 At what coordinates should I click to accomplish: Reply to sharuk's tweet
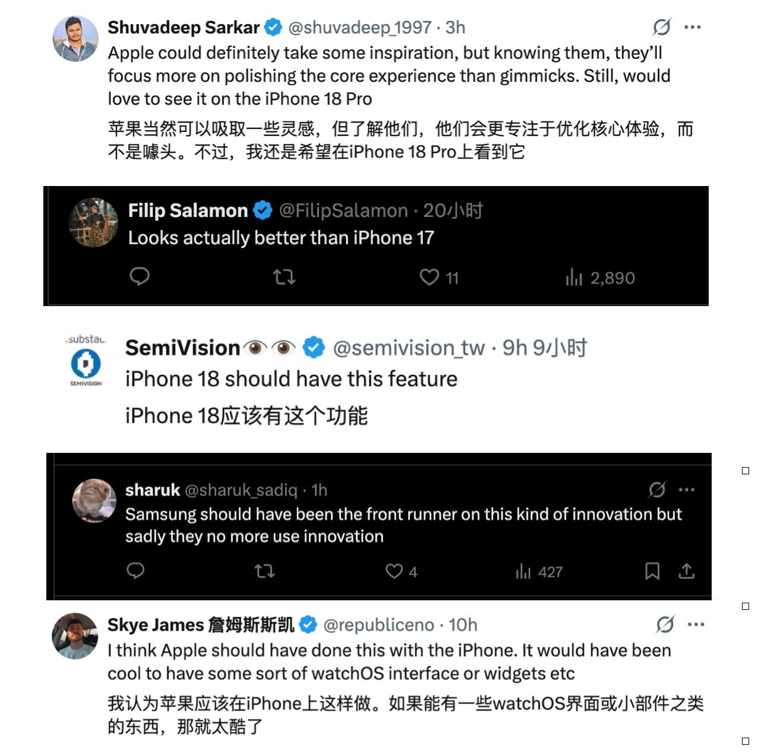135,571
